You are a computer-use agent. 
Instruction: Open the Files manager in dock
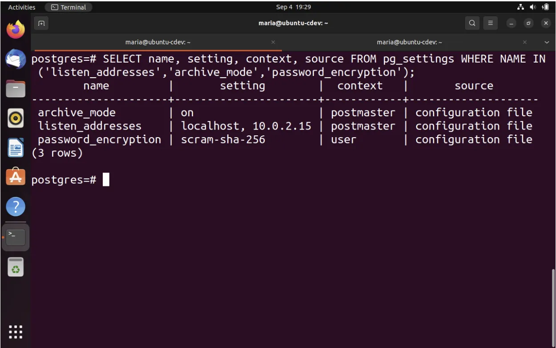coord(16,89)
